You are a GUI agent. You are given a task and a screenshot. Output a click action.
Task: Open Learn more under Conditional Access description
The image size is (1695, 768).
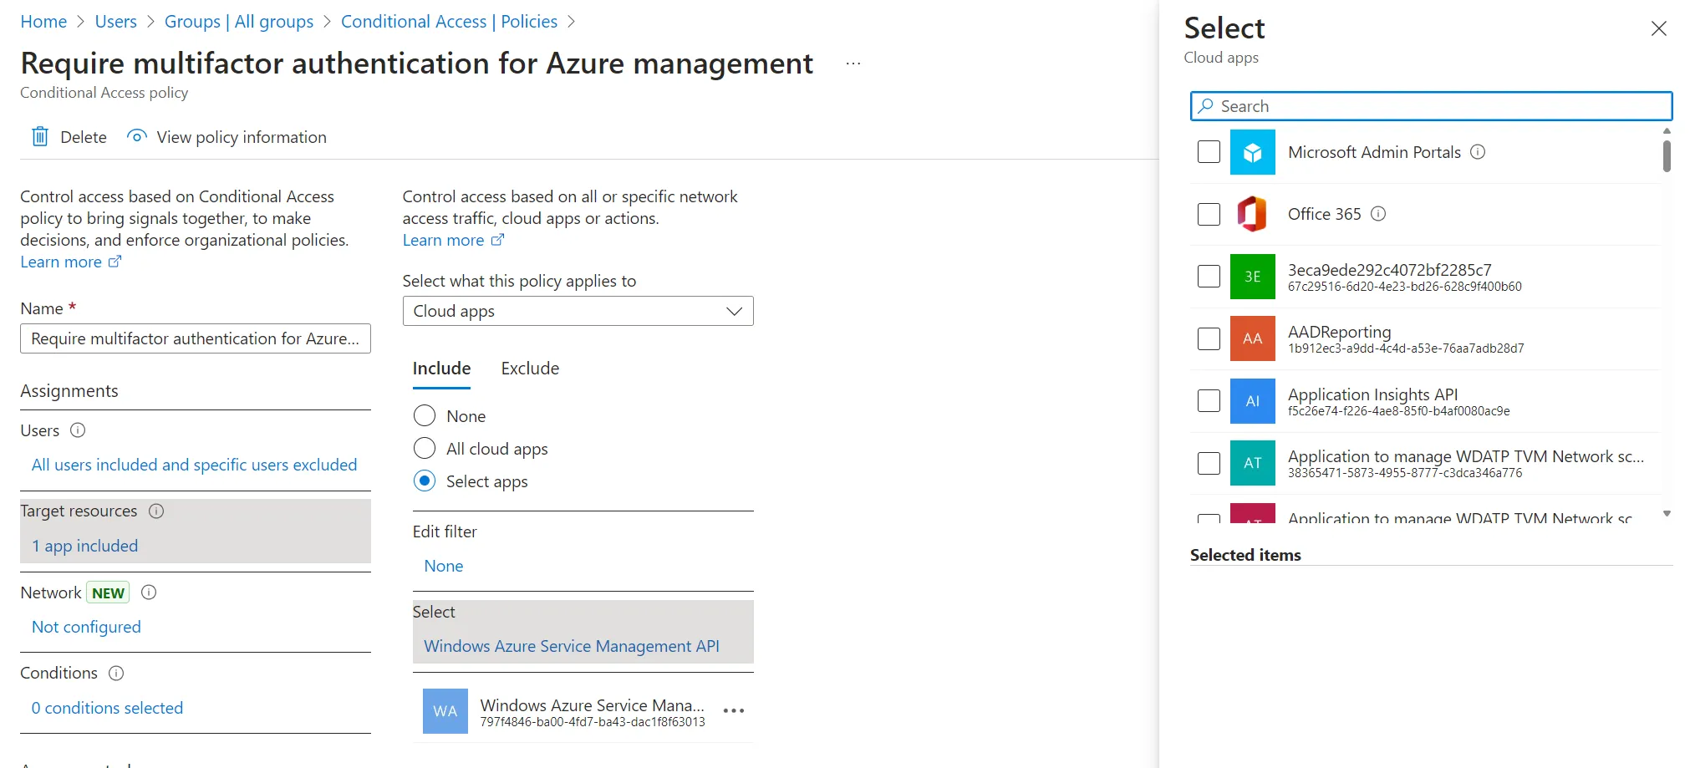[71, 262]
